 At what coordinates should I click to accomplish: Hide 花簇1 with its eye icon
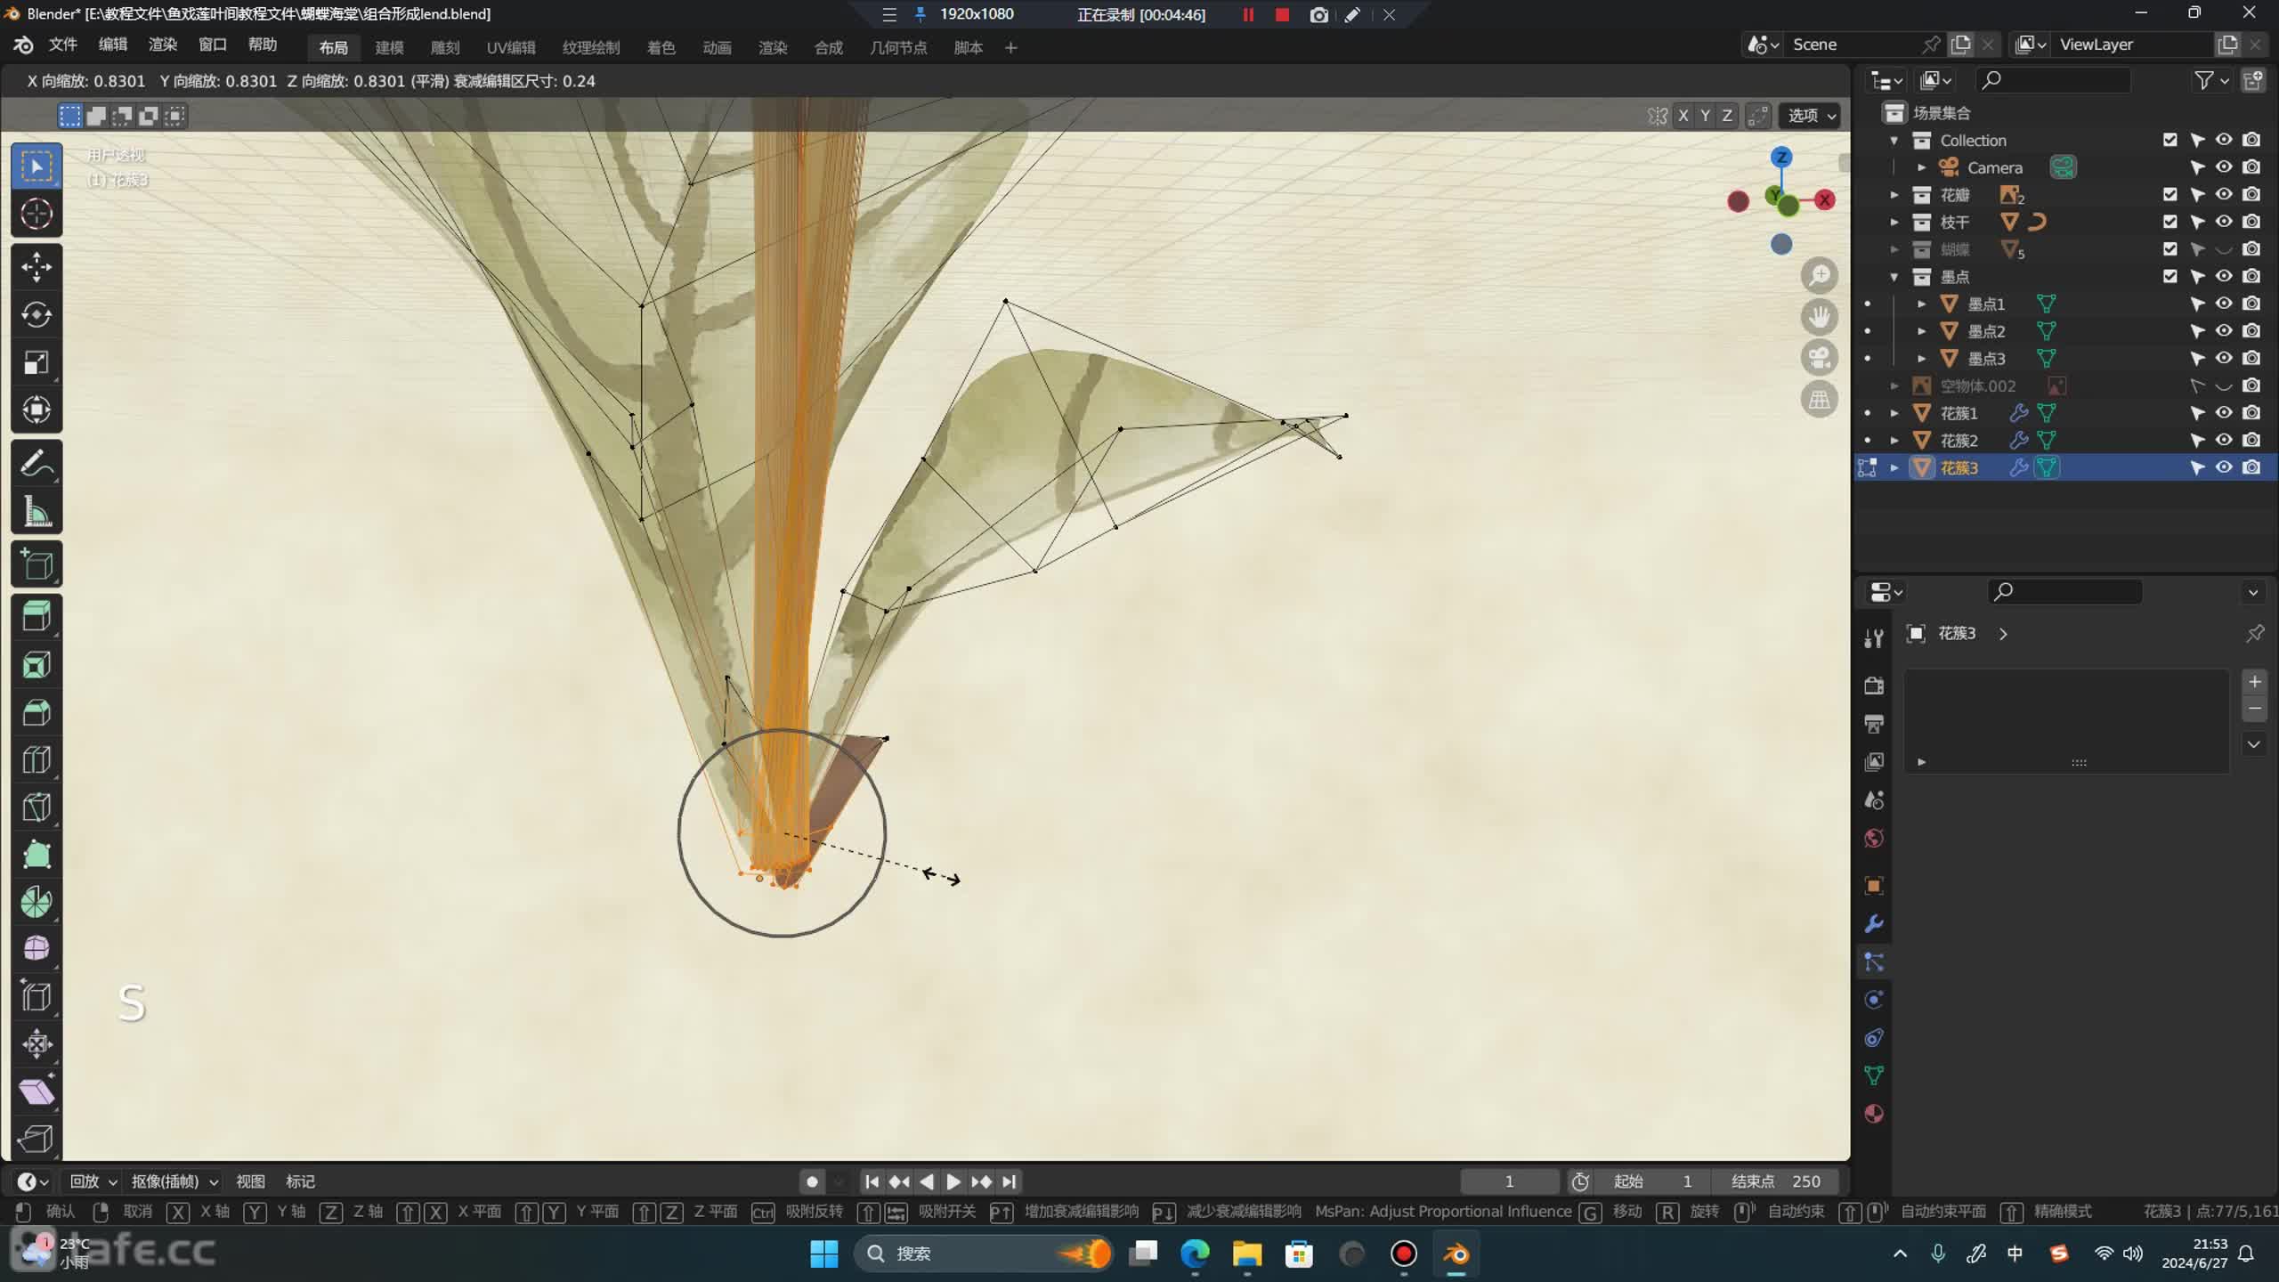2224,413
